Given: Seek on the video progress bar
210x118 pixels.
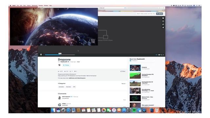Looking at the screenshot, I should click(100, 55).
